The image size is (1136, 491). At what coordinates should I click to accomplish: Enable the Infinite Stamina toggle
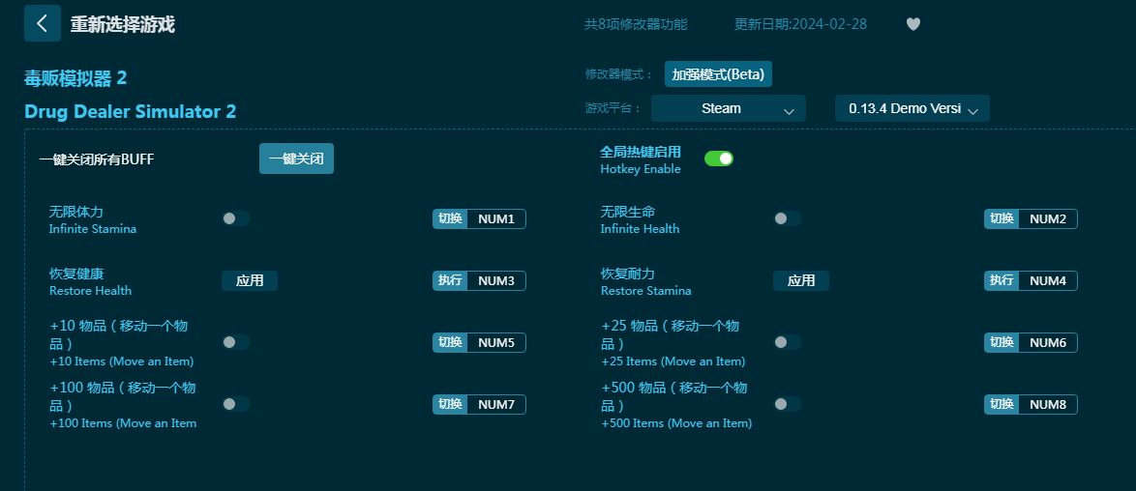click(x=235, y=218)
